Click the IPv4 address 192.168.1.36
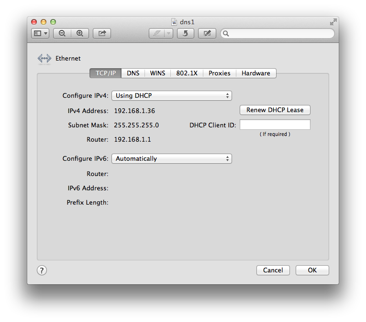 134,111
